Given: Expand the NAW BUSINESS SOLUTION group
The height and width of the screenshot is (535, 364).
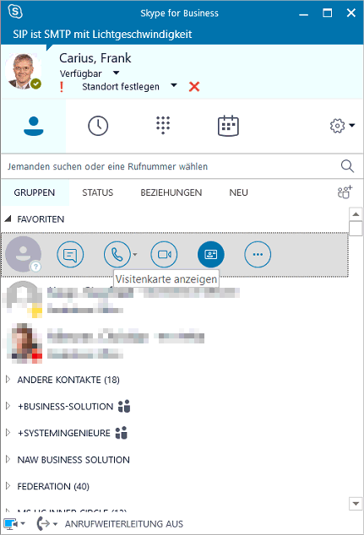Looking at the screenshot, I should (8, 459).
